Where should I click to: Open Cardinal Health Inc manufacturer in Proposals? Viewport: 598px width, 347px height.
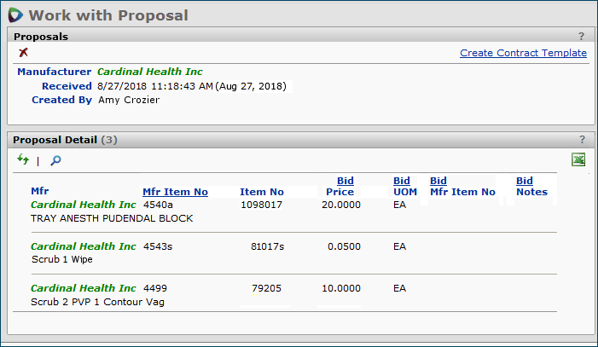pyautogui.click(x=149, y=72)
